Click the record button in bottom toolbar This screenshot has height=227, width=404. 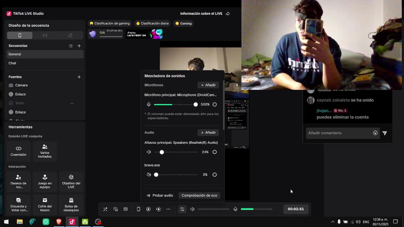[148, 209]
